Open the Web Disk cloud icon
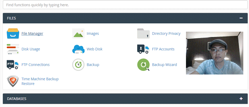The height and width of the screenshot is (107, 249). 78,49
